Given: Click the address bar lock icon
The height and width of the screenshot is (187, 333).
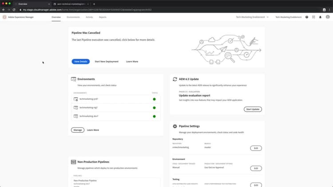Looking at the screenshot, I should pos(20,10).
